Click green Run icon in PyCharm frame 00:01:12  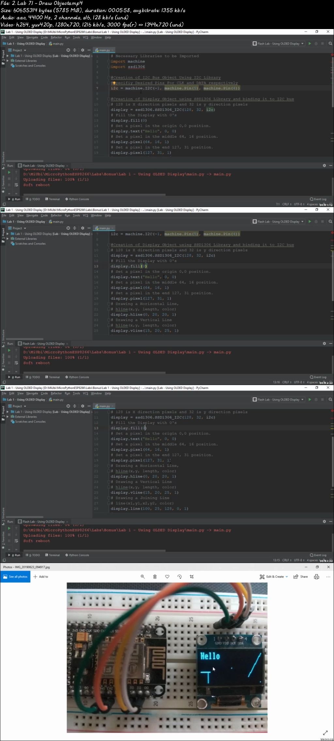310,43
